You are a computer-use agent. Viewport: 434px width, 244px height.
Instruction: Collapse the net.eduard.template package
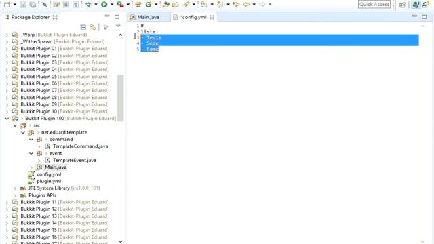pyautogui.click(x=23, y=133)
